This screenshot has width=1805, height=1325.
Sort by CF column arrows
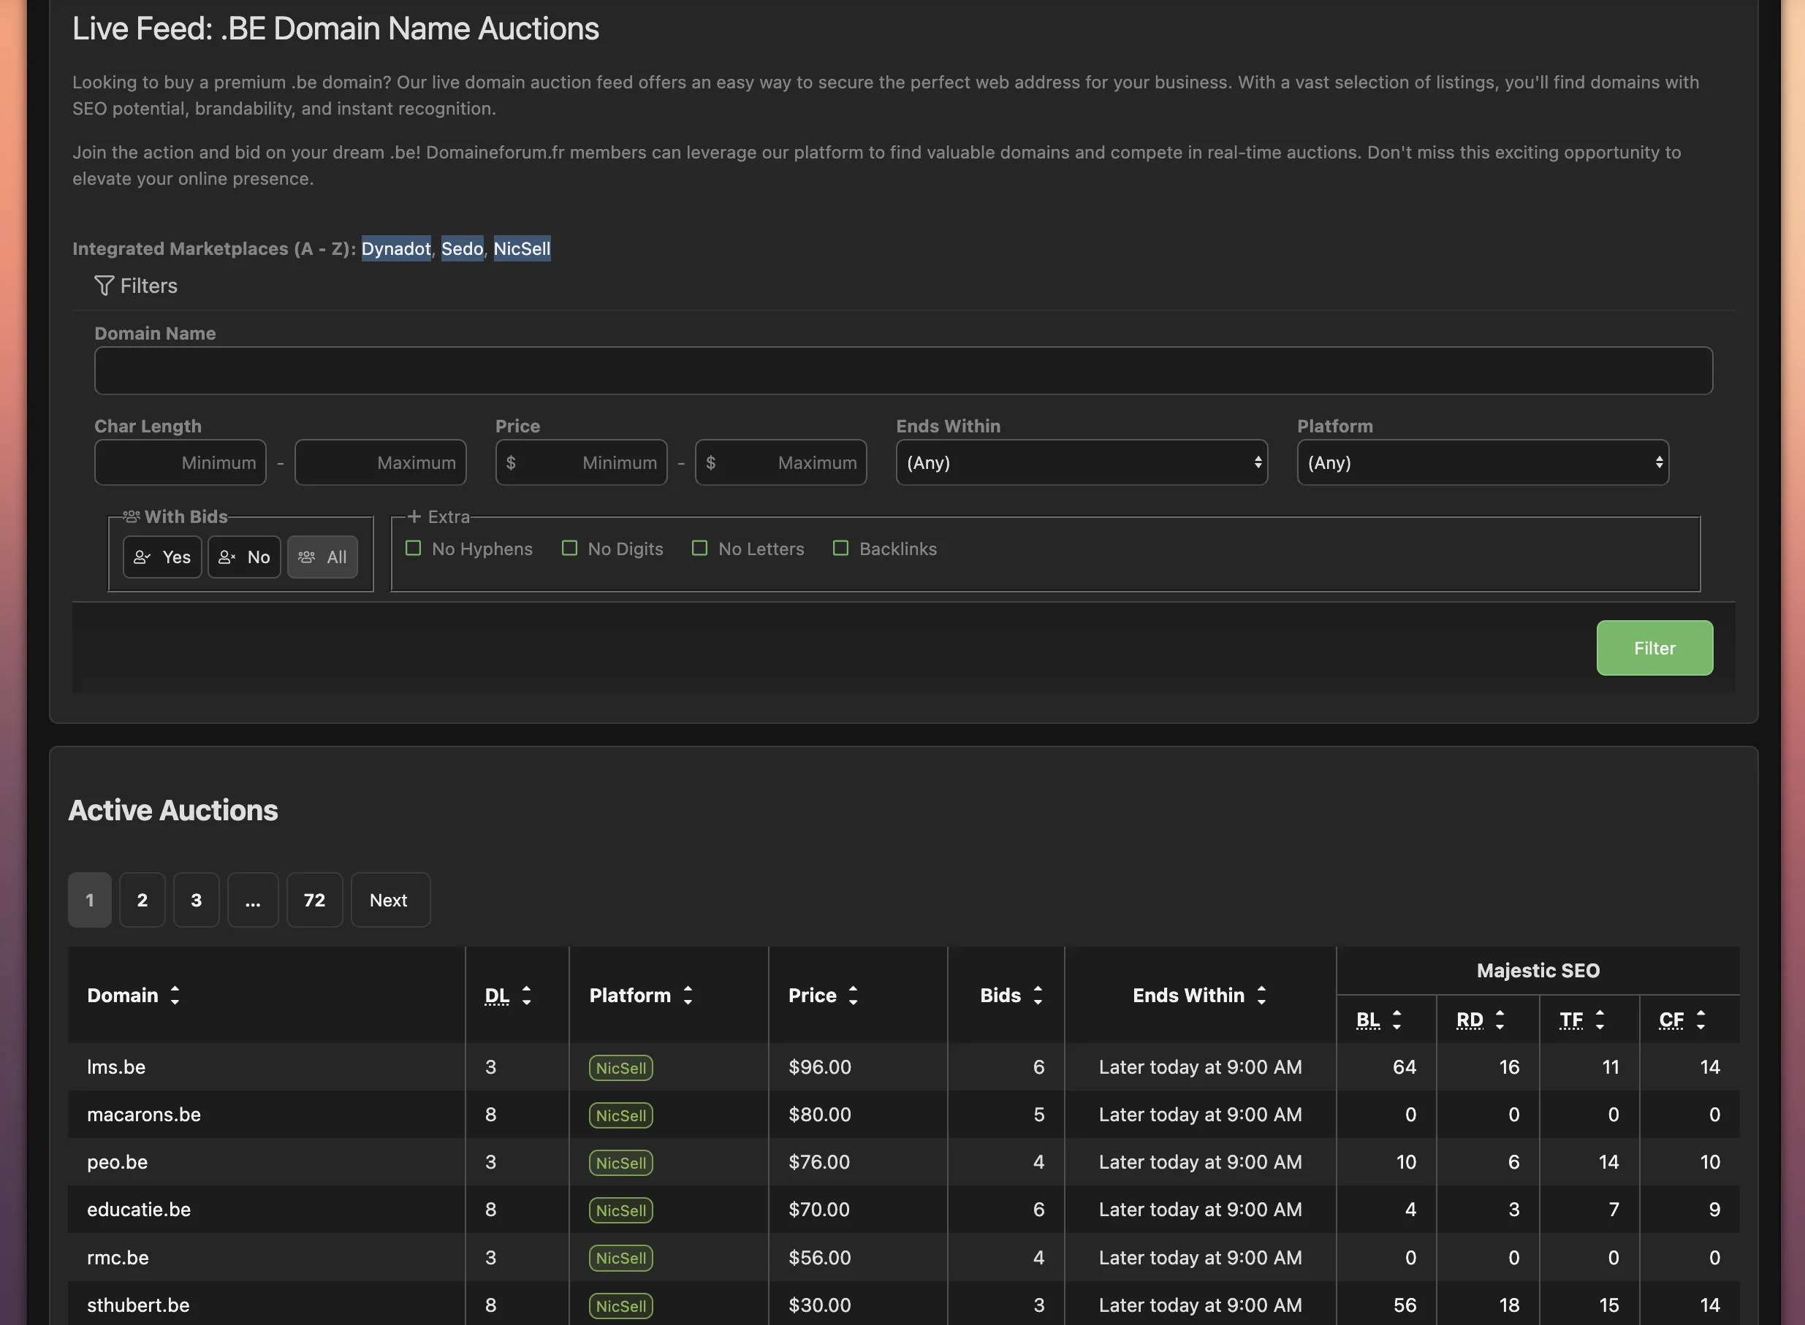(x=1700, y=1020)
